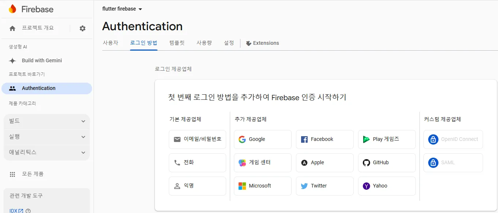Switch to the 사용자 tab
This screenshot has height=213, width=498.
(x=110, y=43)
